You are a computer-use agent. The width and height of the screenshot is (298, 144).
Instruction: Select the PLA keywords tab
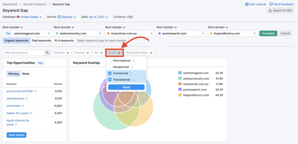[64, 41]
